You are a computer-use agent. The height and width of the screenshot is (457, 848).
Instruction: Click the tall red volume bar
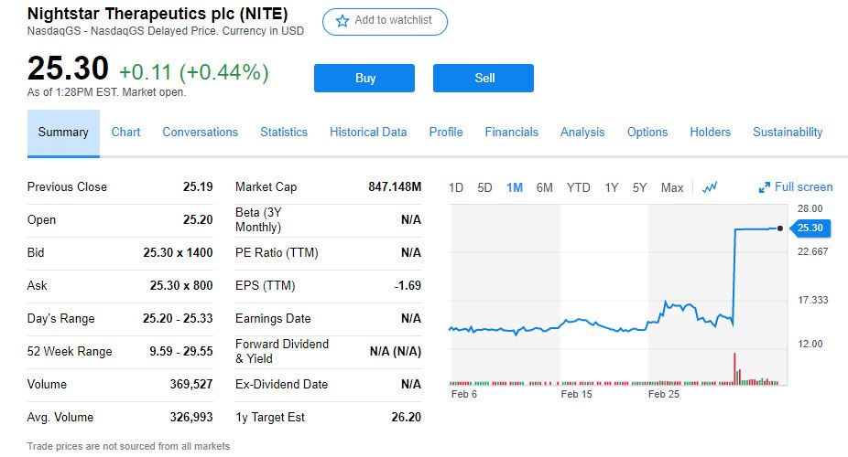pos(734,368)
